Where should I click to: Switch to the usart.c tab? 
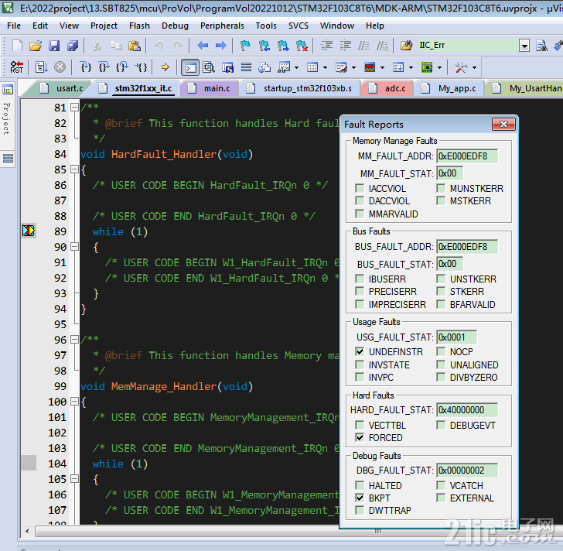point(62,88)
